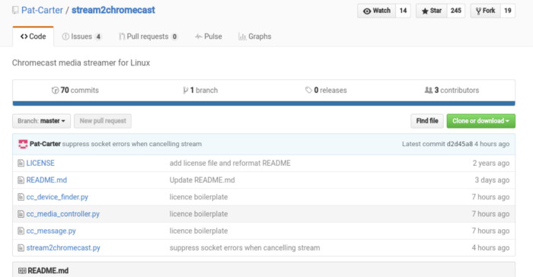Click the file icon next to cc_message.py
The image size is (533, 277).
coord(21,231)
